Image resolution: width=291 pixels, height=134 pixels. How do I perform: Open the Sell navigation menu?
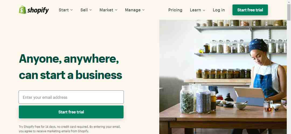(84, 10)
